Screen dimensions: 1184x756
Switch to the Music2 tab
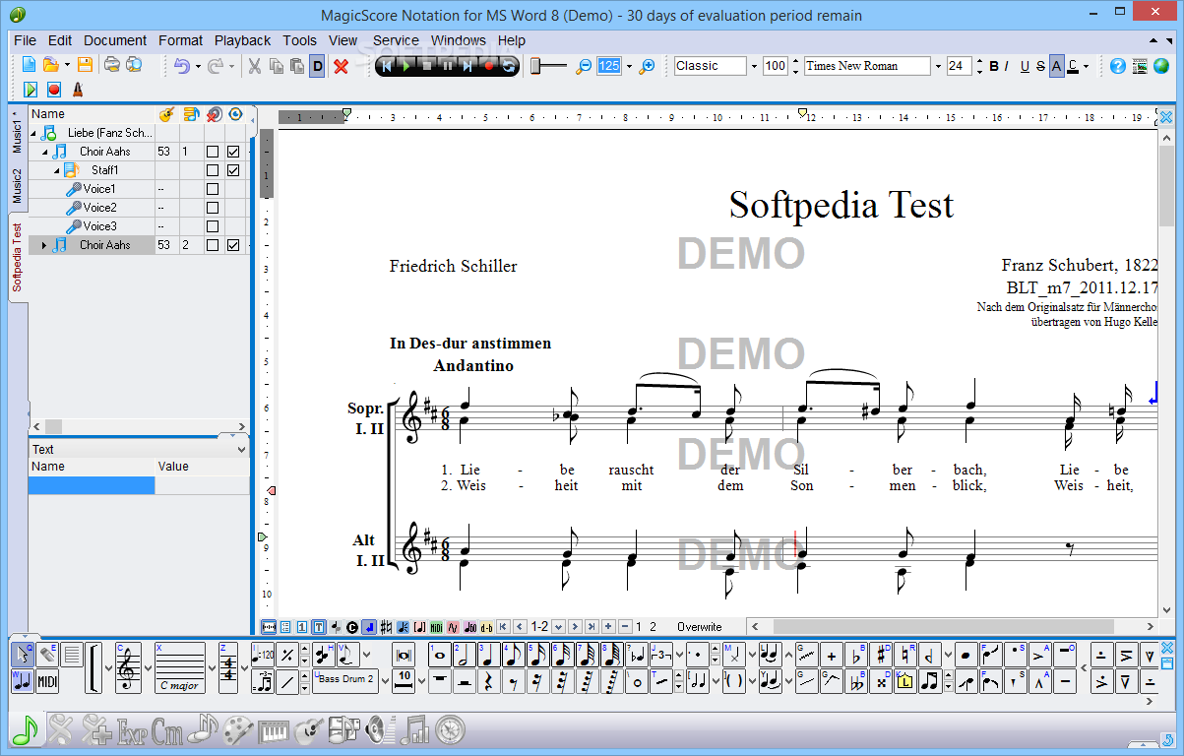tap(17, 186)
